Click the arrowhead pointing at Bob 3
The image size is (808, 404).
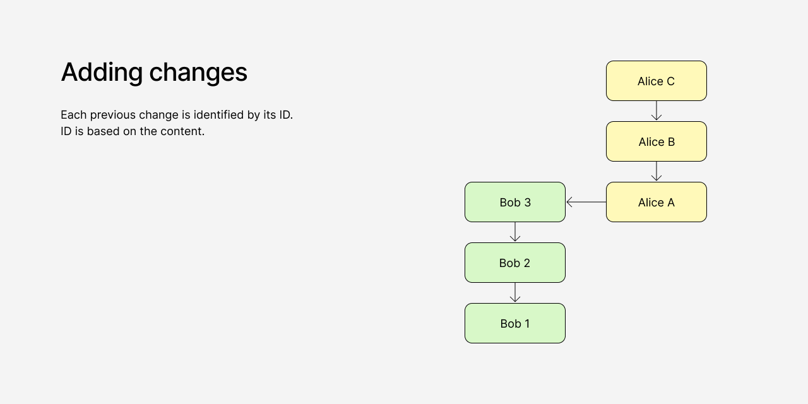tap(569, 202)
